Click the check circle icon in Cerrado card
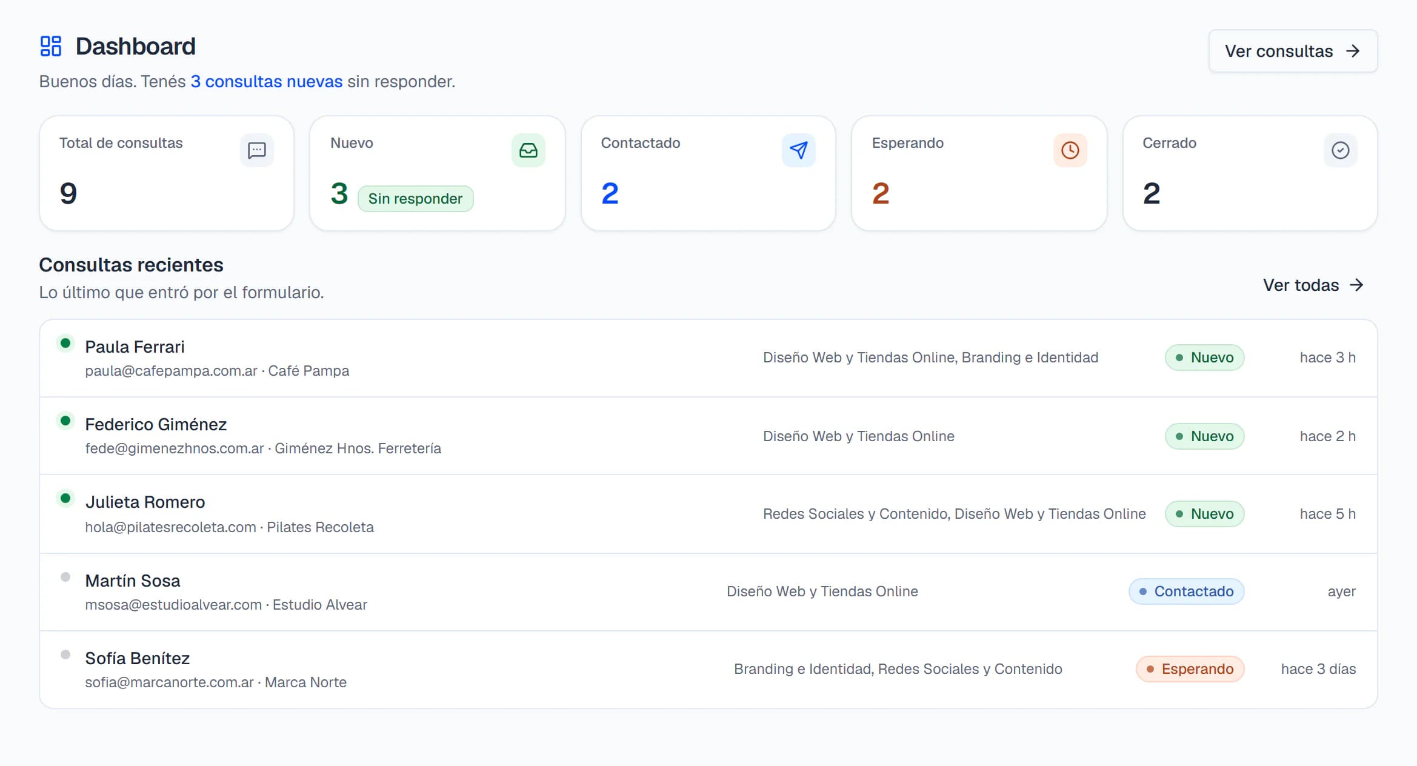The height and width of the screenshot is (766, 1417). [1340, 150]
